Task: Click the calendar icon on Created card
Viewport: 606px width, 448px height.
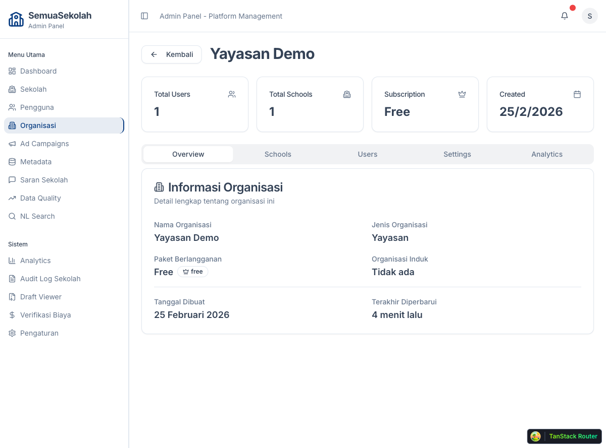Action: pyautogui.click(x=577, y=94)
